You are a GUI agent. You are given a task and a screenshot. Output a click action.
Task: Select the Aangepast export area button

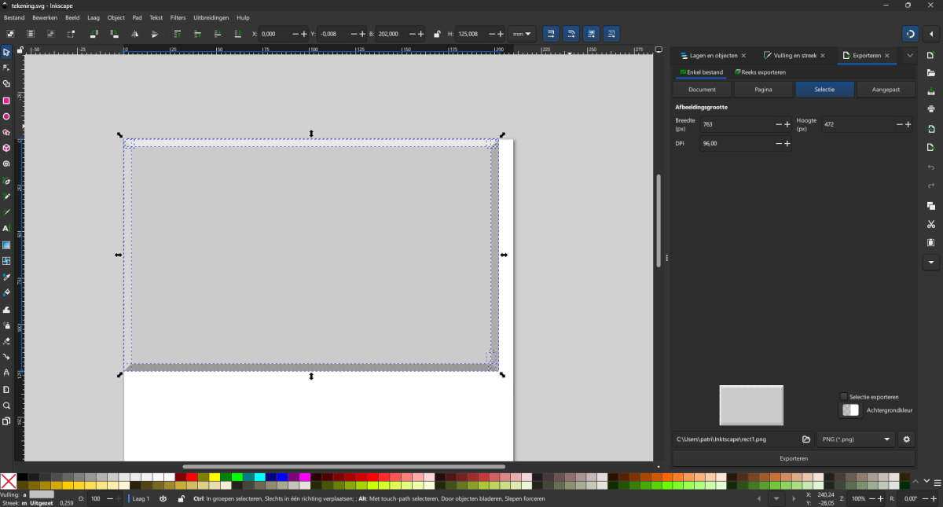tap(886, 90)
